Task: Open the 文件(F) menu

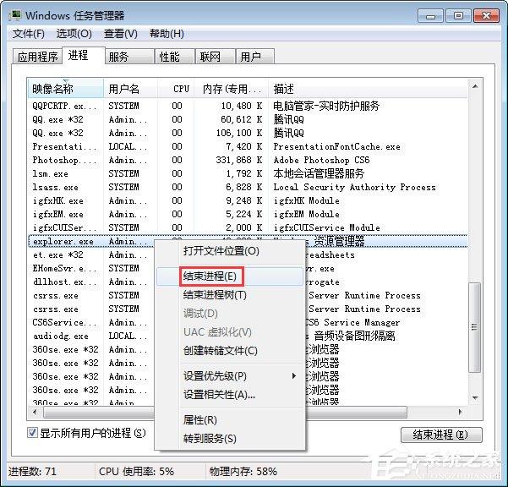Action: tap(29, 34)
